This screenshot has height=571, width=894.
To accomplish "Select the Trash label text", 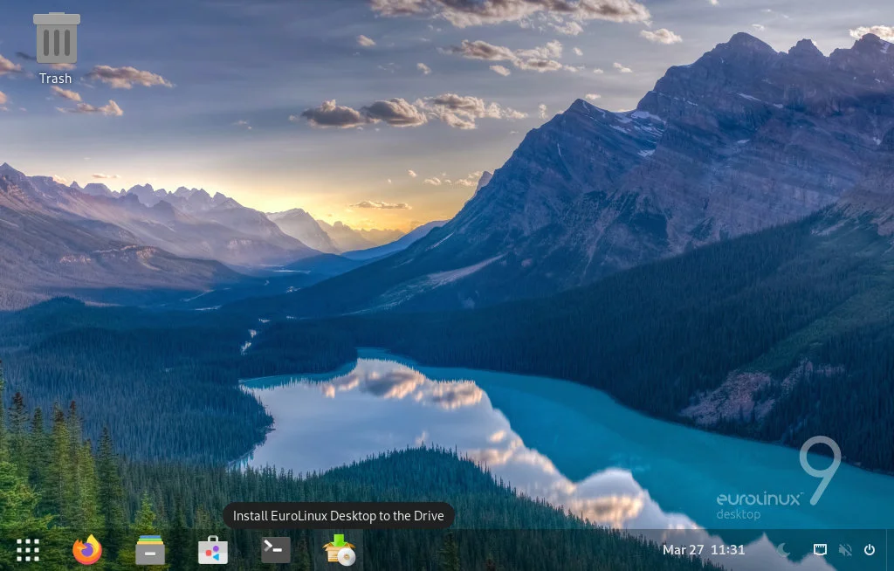I will coord(56,78).
